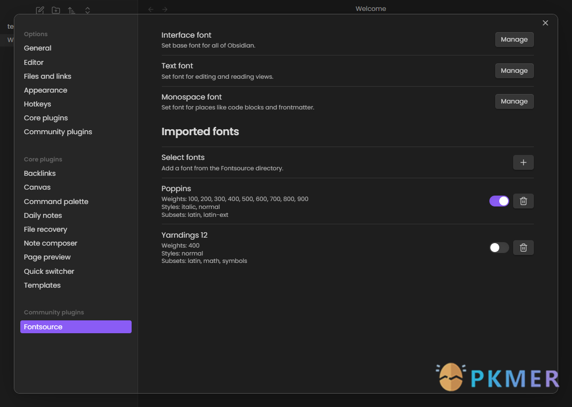The image size is (572, 407).
Task: Manage the Interface font
Action: pos(515,40)
